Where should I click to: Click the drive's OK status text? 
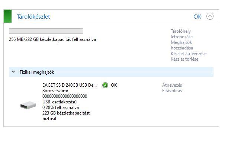[x=114, y=85]
